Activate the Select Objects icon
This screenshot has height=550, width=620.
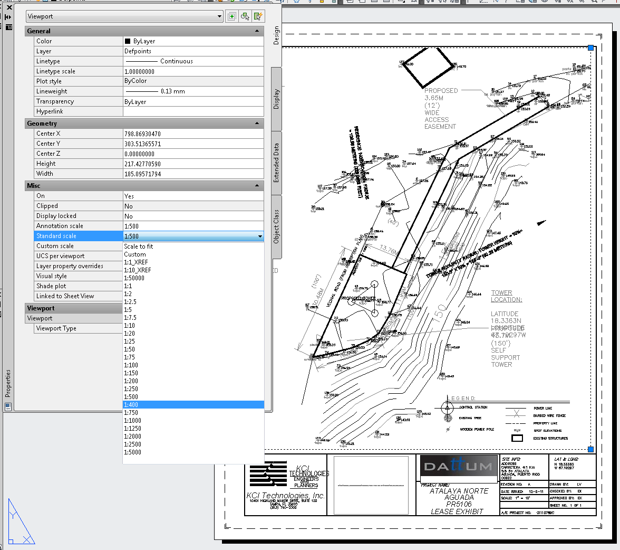click(245, 16)
